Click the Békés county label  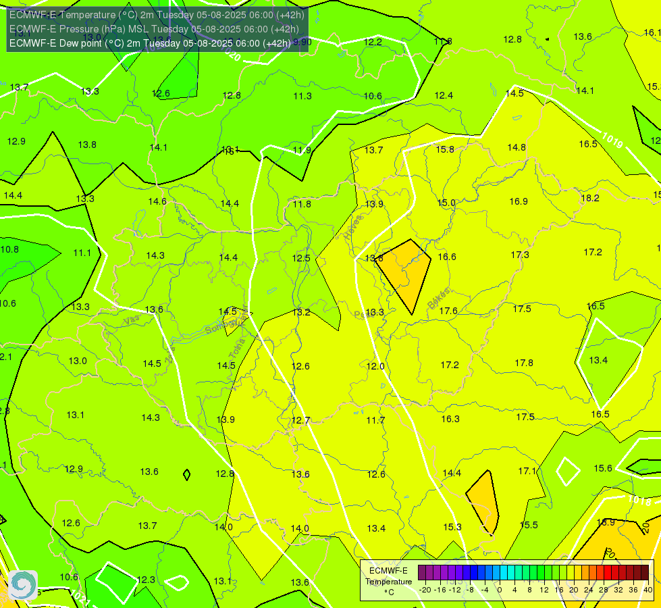click(x=438, y=299)
